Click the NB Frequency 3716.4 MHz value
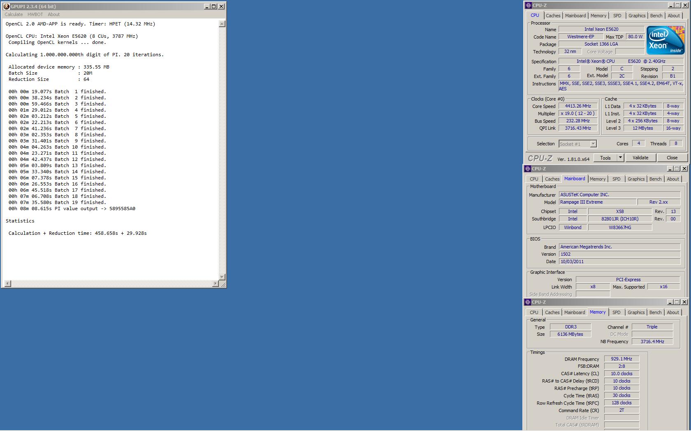Viewport: 691px width, 431px height. (x=652, y=342)
